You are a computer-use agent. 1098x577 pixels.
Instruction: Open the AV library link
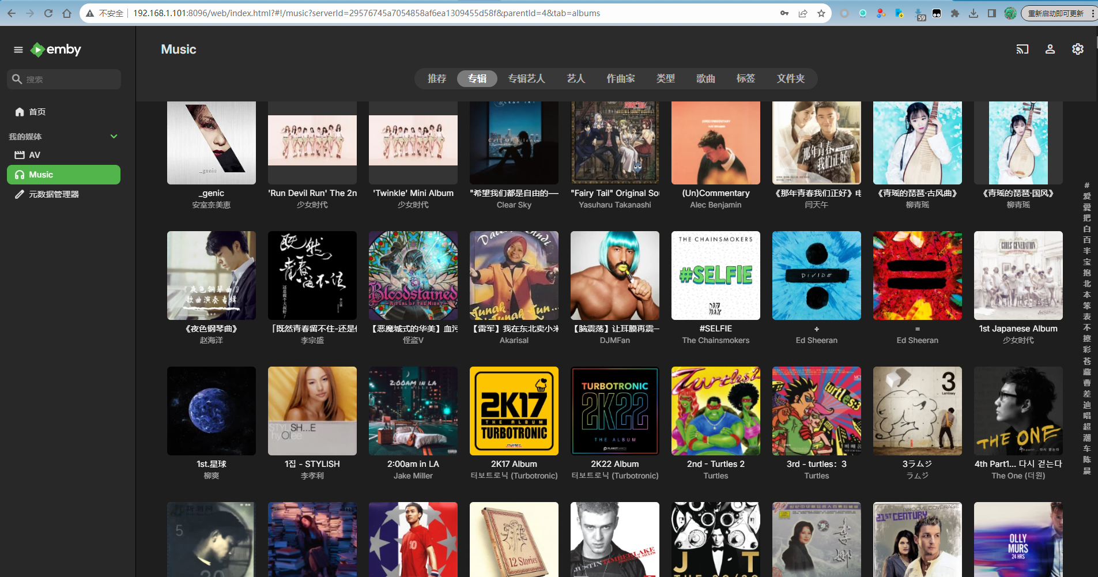point(63,155)
